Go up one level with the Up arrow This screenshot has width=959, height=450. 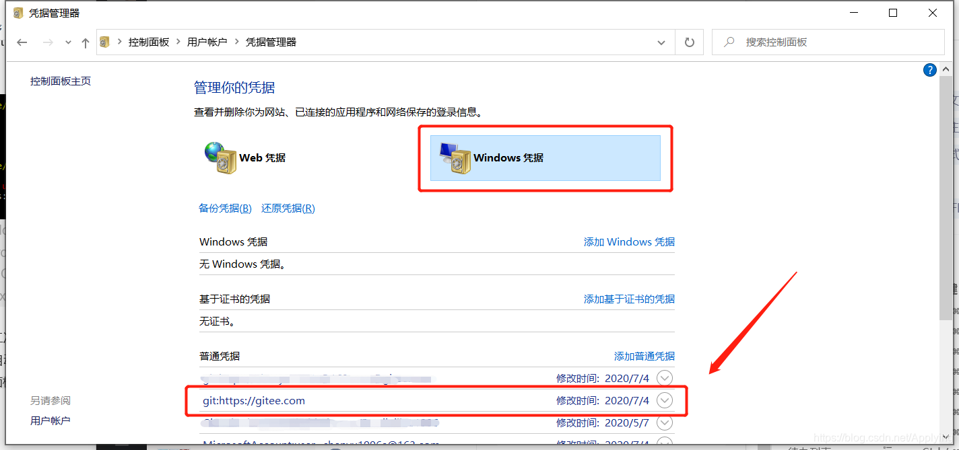tap(85, 42)
